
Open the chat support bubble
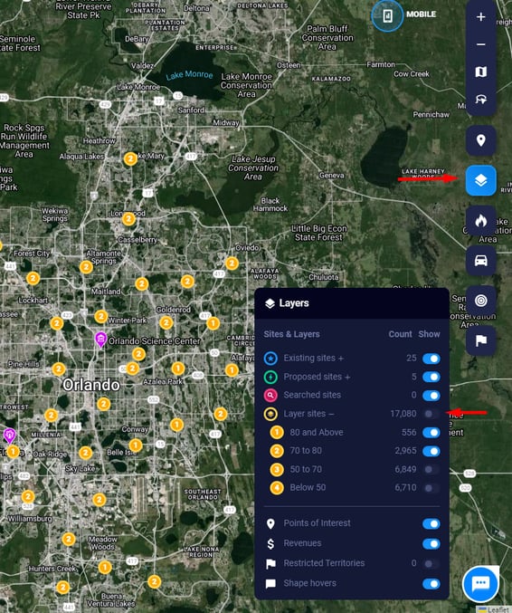coord(480,584)
